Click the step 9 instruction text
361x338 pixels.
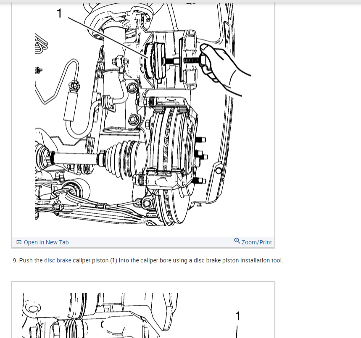pyautogui.click(x=148, y=260)
